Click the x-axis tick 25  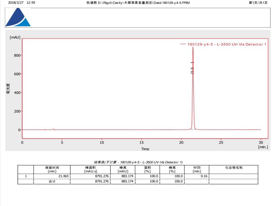tap(221, 142)
